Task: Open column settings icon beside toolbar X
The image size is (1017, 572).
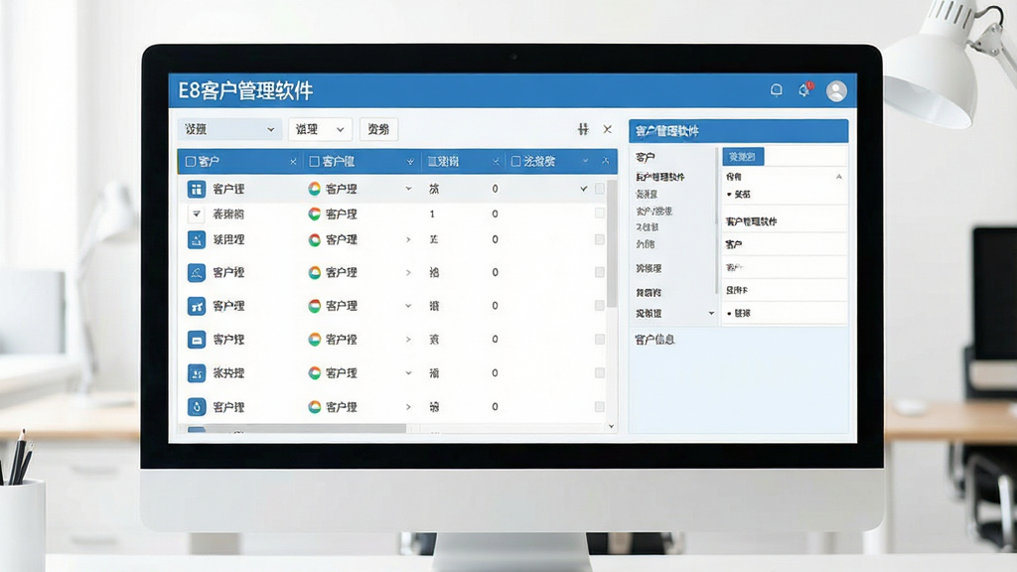Action: pyautogui.click(x=583, y=129)
